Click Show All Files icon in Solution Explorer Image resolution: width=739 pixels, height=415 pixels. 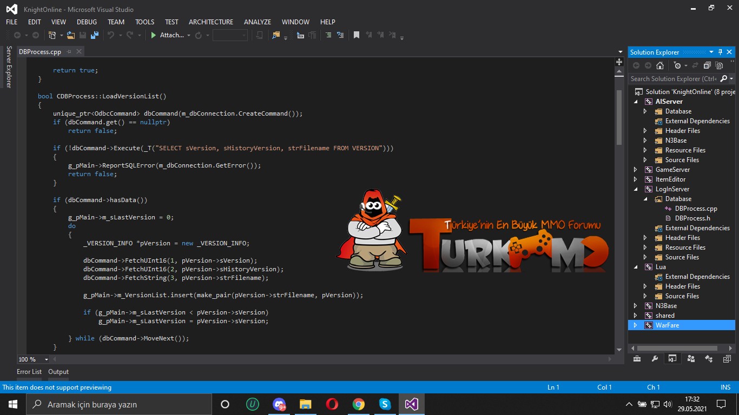719,65
